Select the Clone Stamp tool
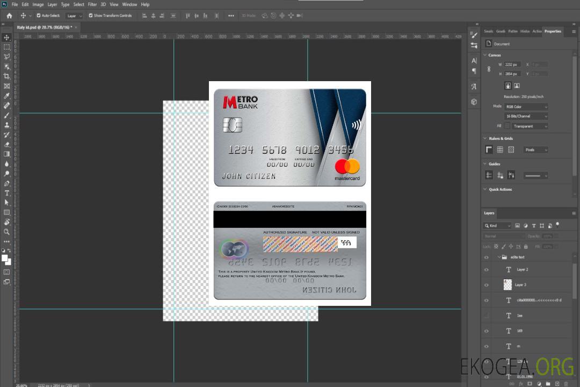This screenshot has height=387, width=580. click(6, 125)
